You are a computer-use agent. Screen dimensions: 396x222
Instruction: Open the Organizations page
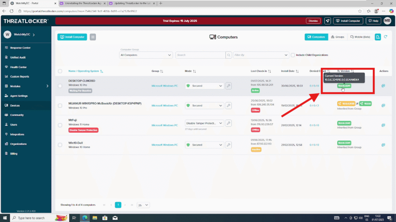coord(18,144)
